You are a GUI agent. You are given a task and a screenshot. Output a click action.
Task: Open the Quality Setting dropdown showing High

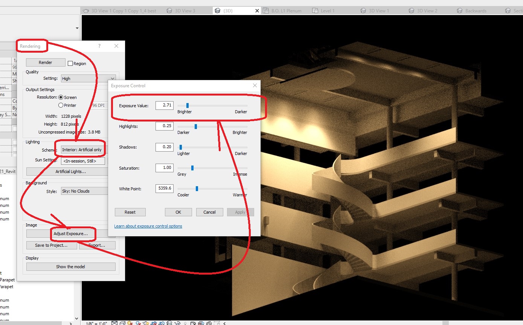click(88, 78)
